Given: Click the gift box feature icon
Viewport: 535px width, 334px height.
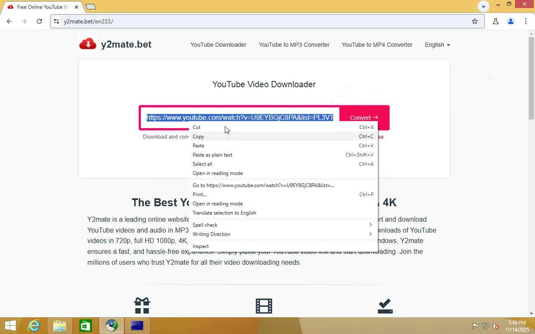Looking at the screenshot, I should pyautogui.click(x=142, y=306).
